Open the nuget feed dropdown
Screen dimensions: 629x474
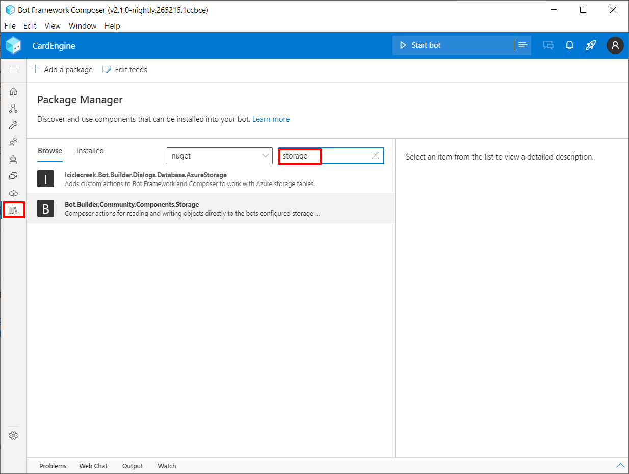[x=219, y=155]
